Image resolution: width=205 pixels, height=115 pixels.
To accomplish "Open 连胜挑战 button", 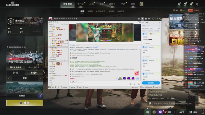I will (x=22, y=96).
